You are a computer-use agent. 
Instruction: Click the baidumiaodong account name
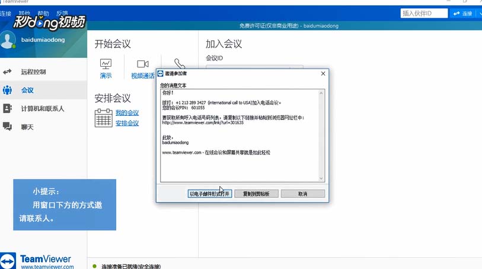click(43, 40)
